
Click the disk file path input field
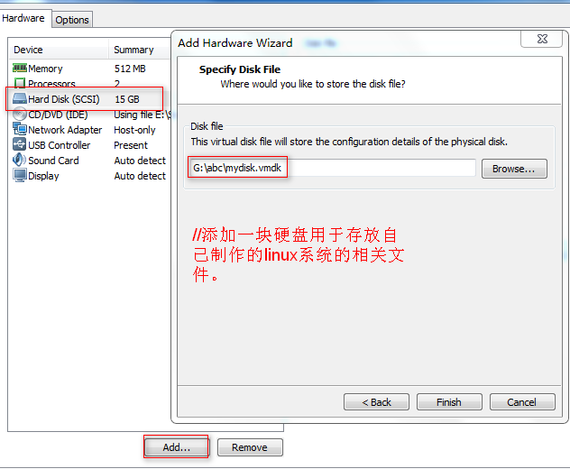click(x=332, y=168)
